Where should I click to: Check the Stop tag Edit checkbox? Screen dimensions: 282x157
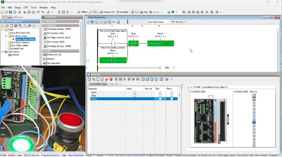160,95
